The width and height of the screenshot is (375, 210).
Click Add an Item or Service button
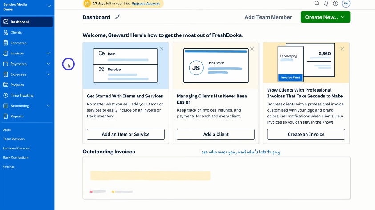pos(125,134)
